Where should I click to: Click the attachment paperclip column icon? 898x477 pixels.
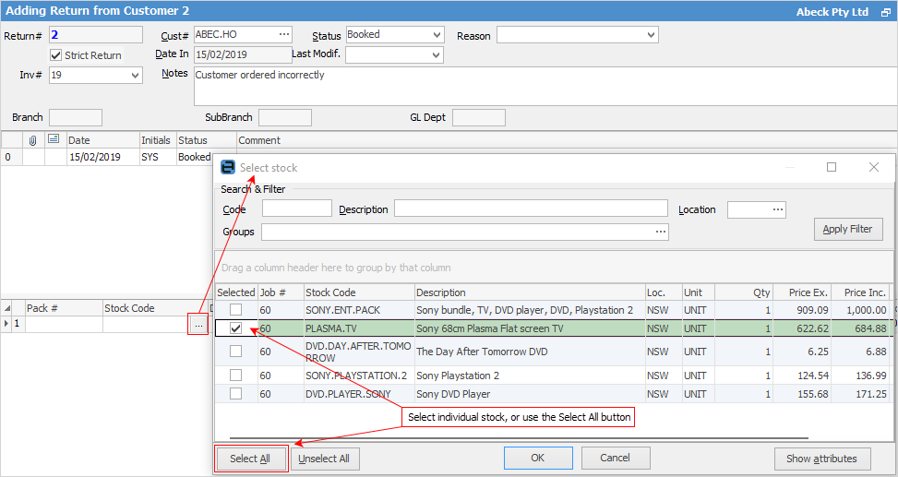(33, 140)
